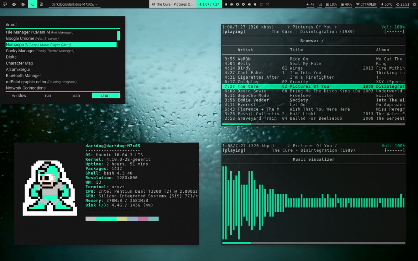
Task: Toggle shuffle mode icon in top bar
Action: [267, 4]
